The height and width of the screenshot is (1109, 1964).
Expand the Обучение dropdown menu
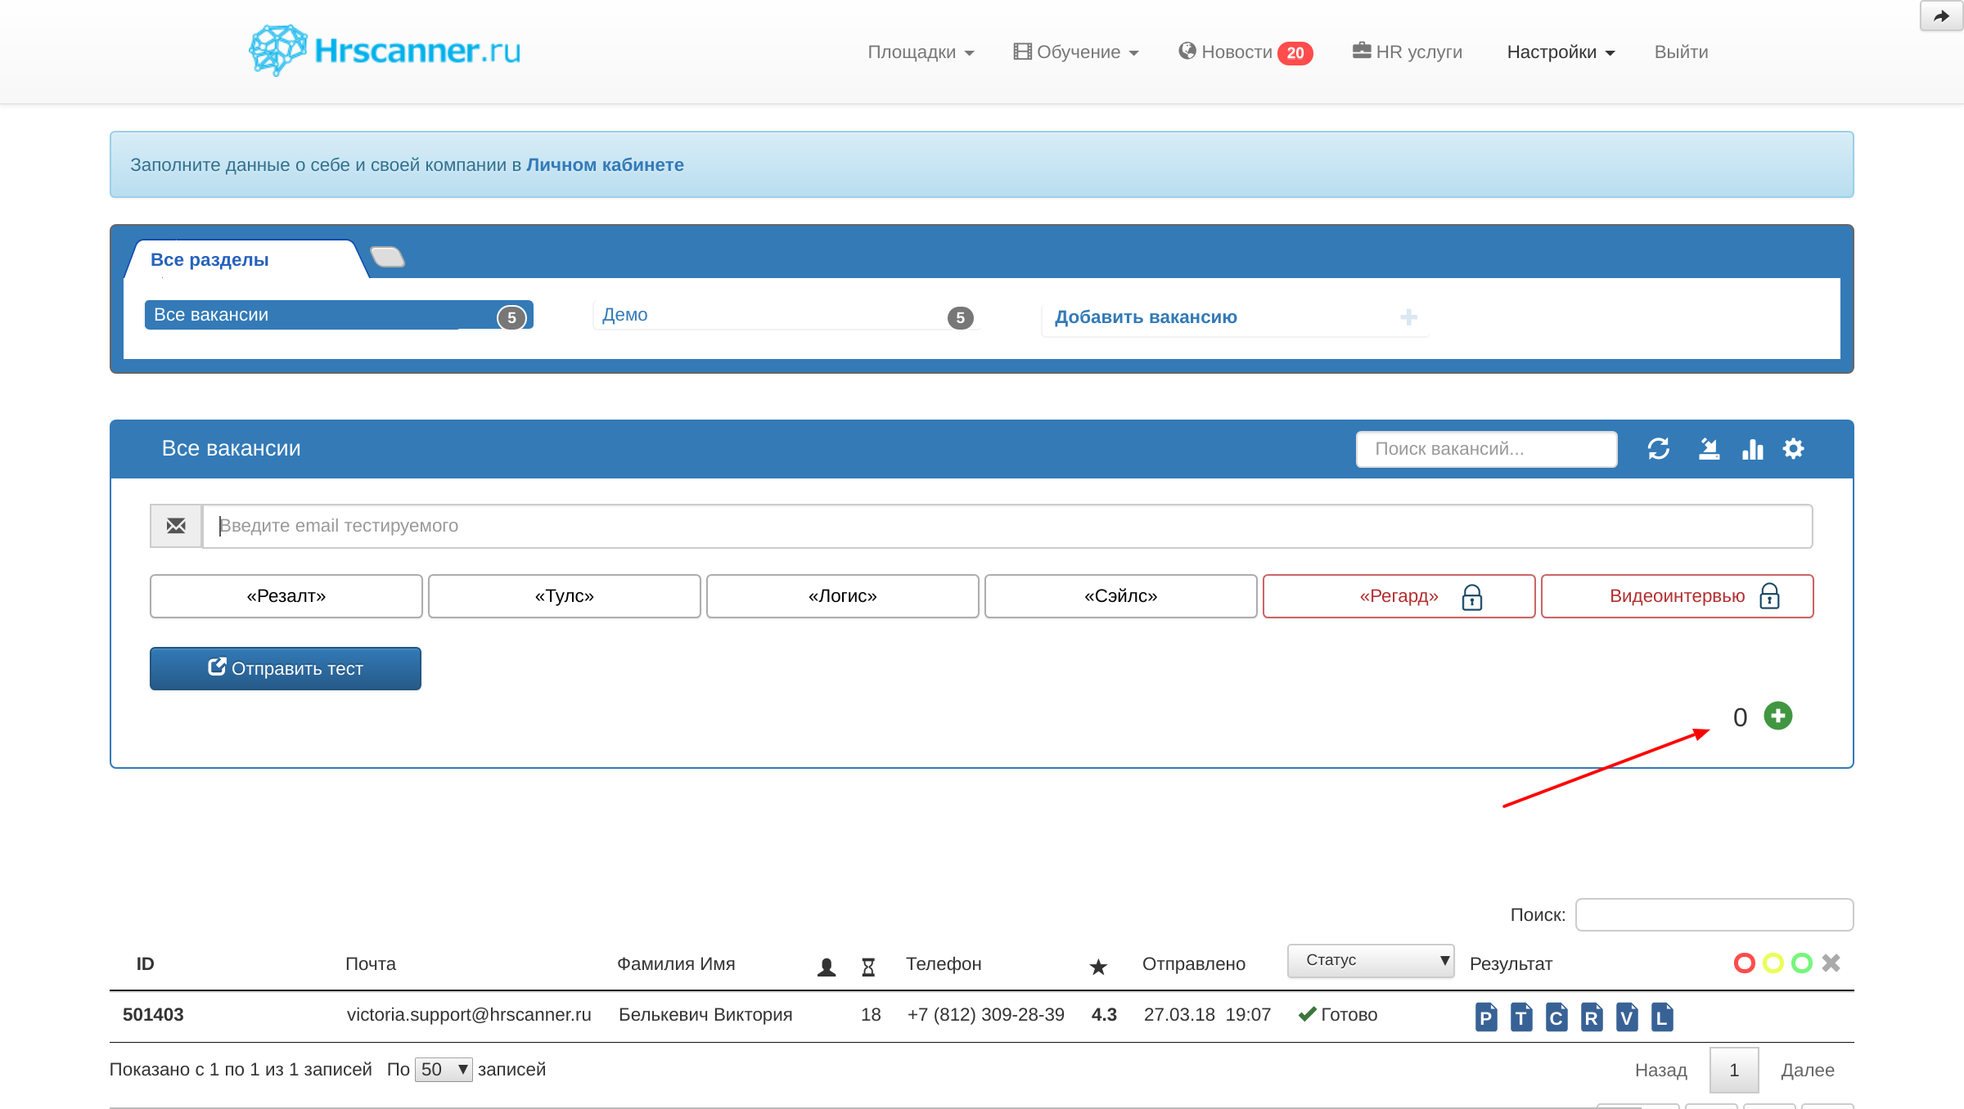(1076, 52)
